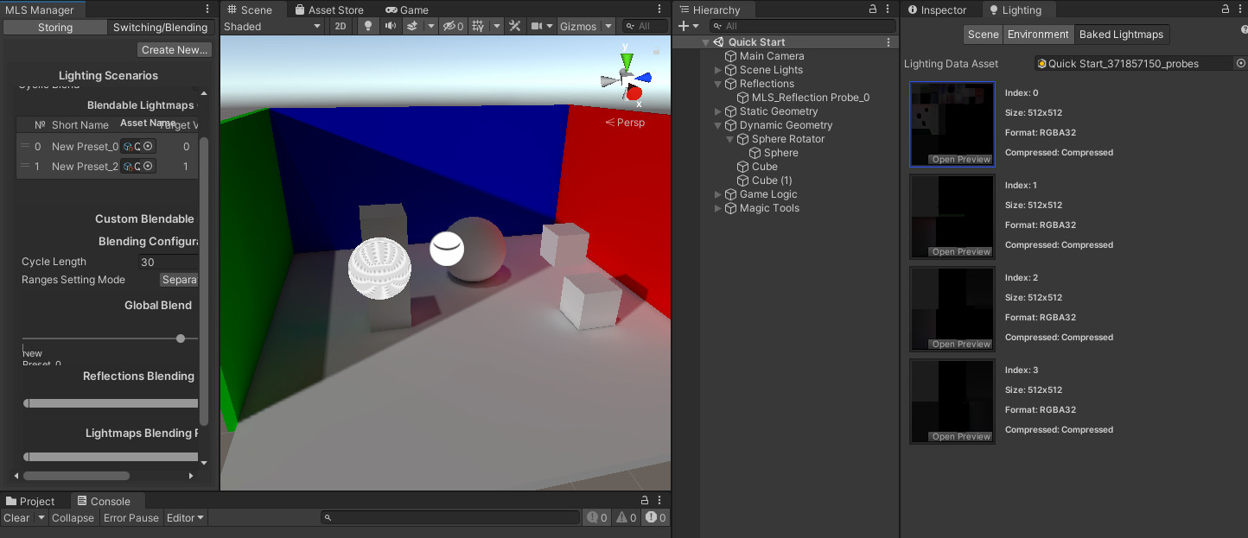Toggle Error Pause in the Console
The height and width of the screenshot is (538, 1248).
[x=131, y=518]
